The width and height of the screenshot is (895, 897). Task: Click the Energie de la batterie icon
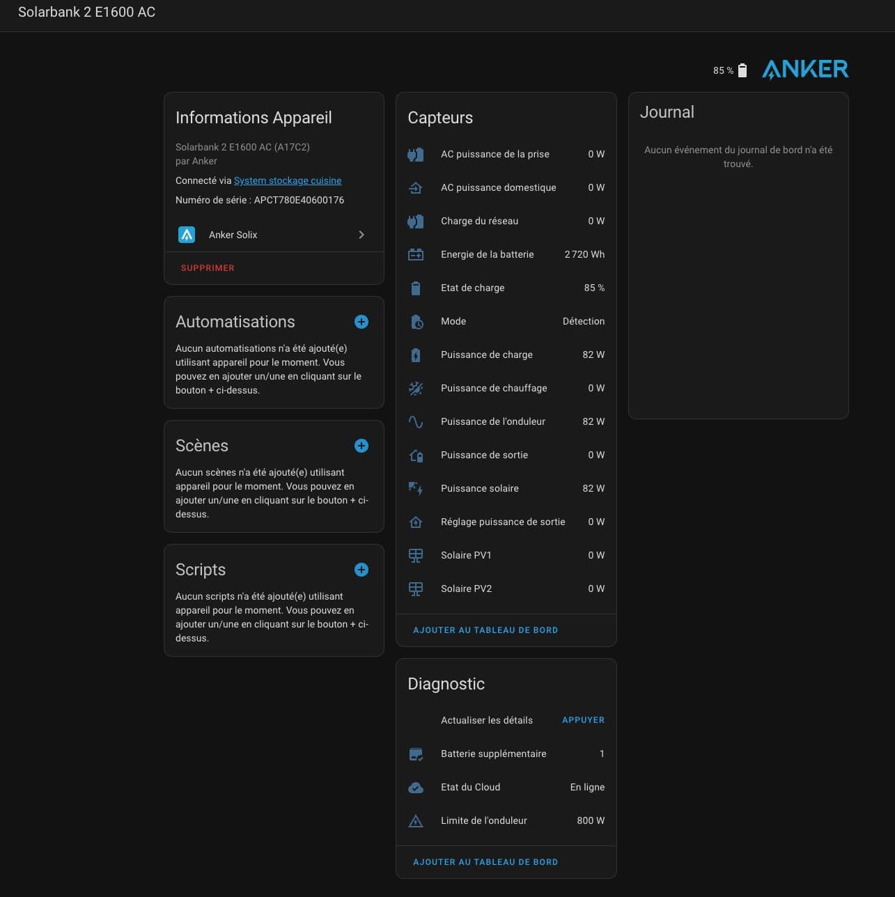(x=416, y=254)
